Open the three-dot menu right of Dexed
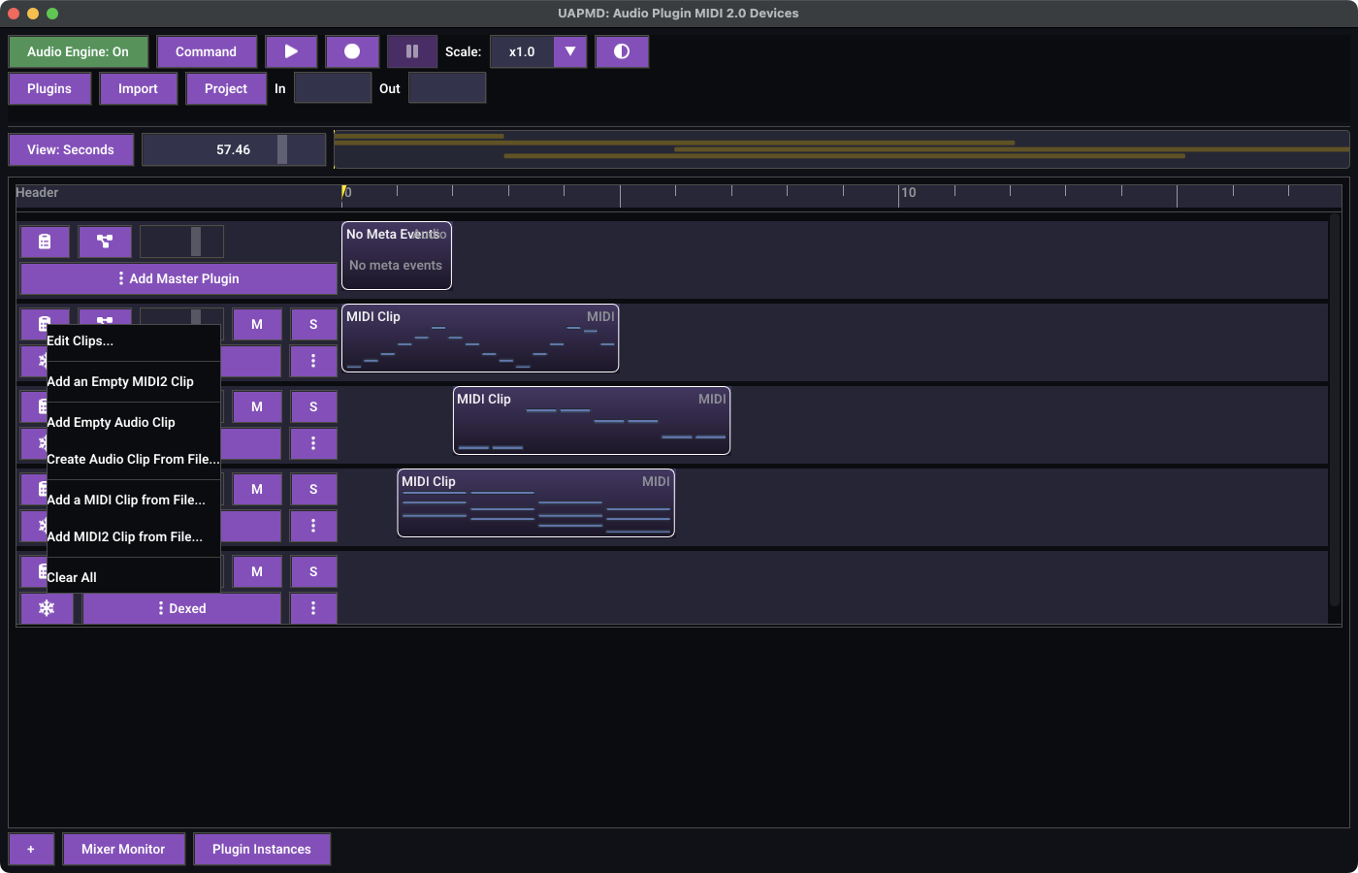The height and width of the screenshot is (873, 1358). tap(313, 608)
